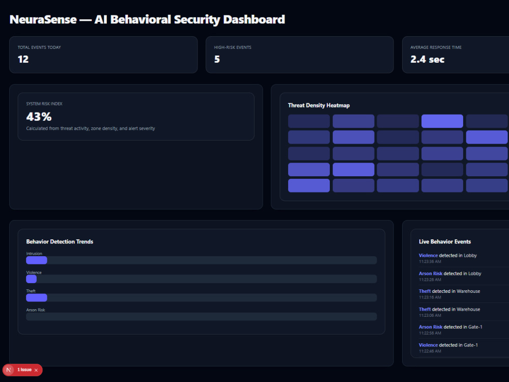Click the "HIGH-RISK EVENTS" label
Image resolution: width=509 pixels, height=382 pixels.
pyautogui.click(x=233, y=47)
